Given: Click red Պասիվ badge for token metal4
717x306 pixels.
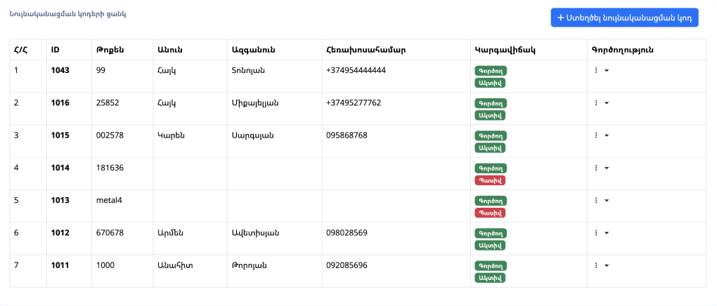Looking at the screenshot, I should (490, 213).
